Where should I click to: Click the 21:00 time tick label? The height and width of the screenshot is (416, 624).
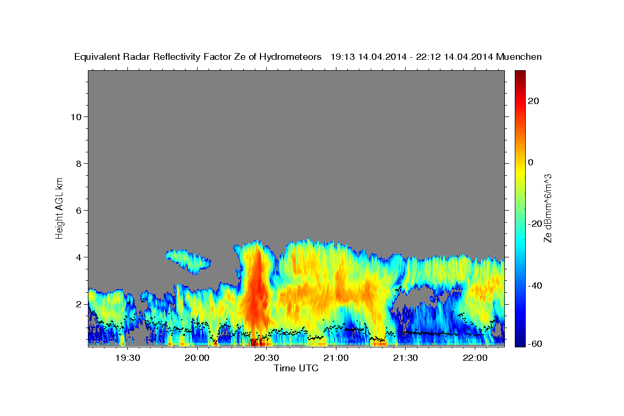336,358
